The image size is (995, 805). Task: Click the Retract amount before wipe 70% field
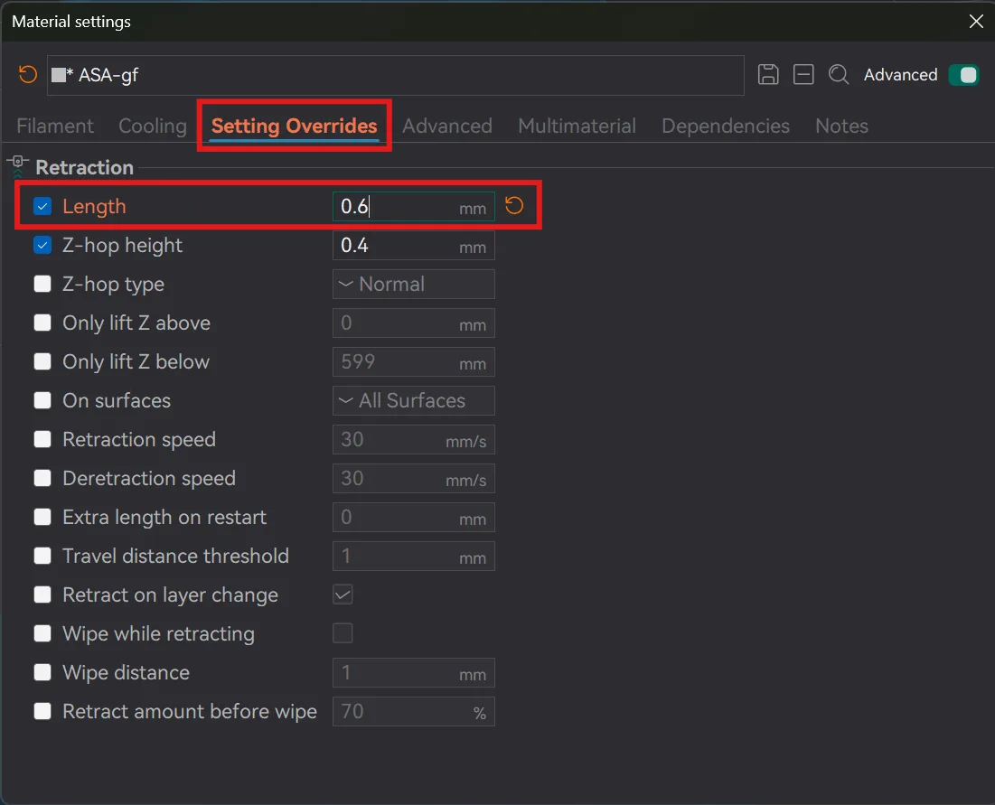[x=414, y=711]
